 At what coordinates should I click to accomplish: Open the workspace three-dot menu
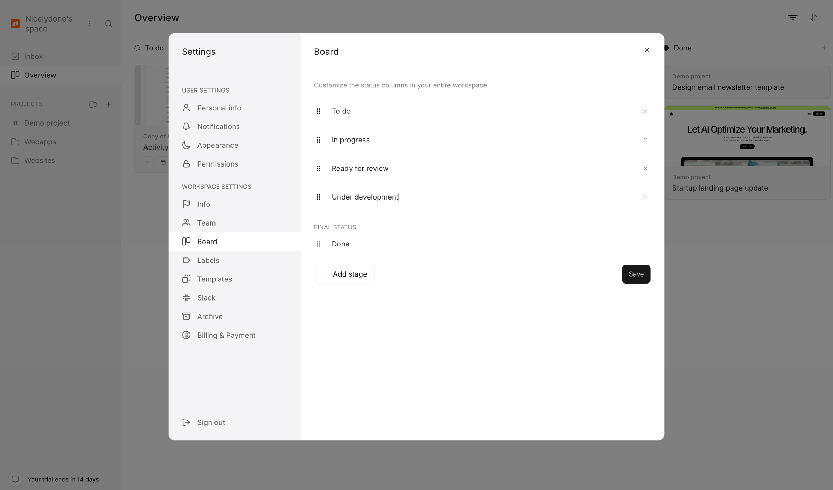click(x=89, y=24)
